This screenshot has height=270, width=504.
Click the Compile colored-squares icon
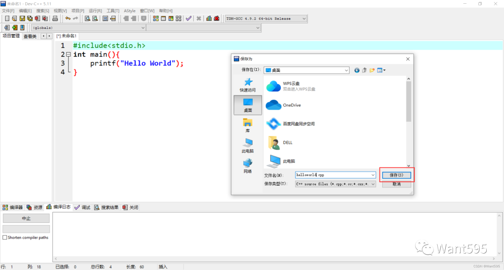coord(155,19)
